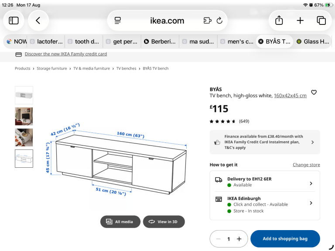Check the Wi-Fi status icon

tap(305, 5)
